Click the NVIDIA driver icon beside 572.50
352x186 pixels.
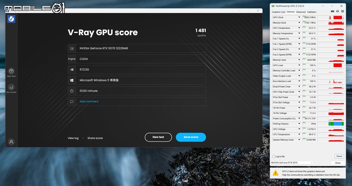point(72,70)
